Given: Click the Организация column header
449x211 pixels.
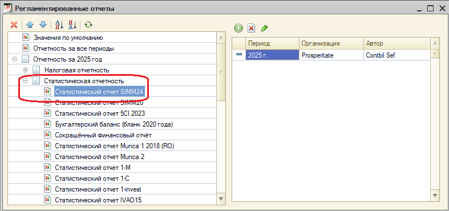Looking at the screenshot, I should 331,43.
